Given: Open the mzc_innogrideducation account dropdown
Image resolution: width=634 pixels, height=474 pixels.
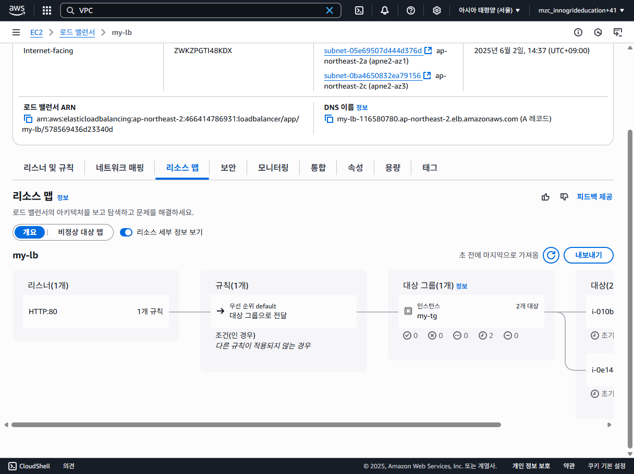Looking at the screenshot, I should click(x=581, y=10).
